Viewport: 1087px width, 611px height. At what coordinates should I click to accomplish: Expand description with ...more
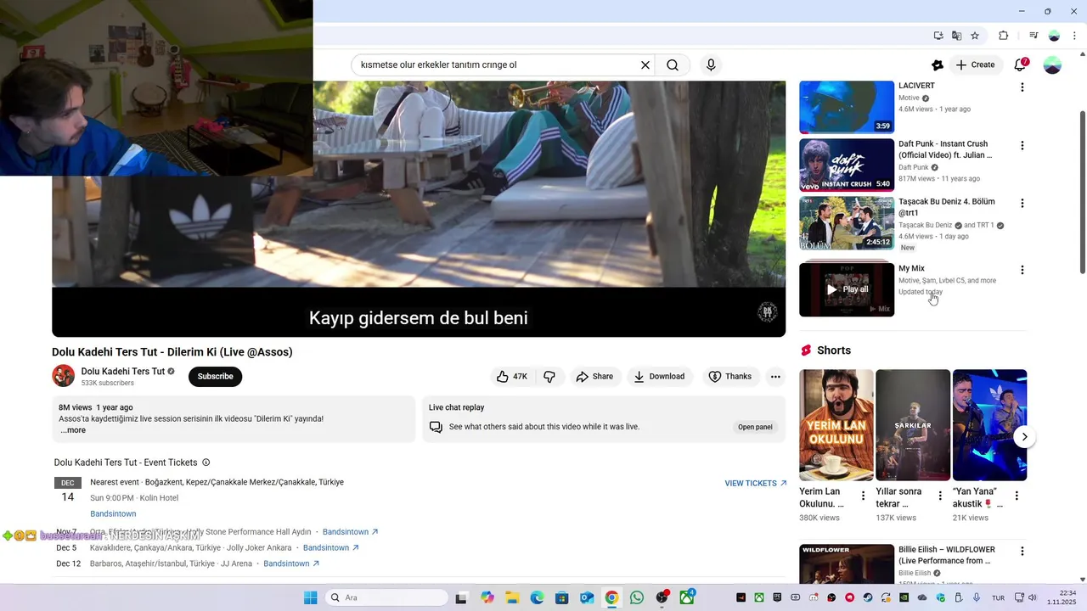click(x=73, y=430)
